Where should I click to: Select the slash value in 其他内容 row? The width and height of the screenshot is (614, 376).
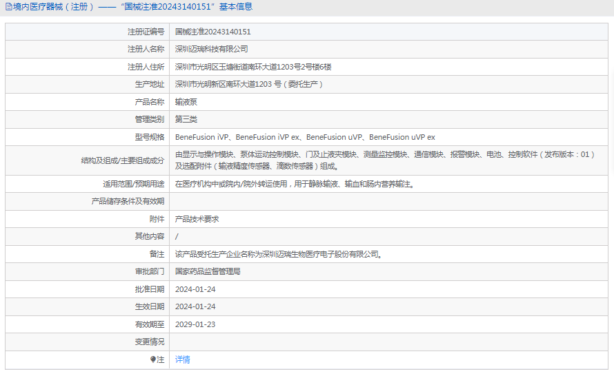click(177, 236)
